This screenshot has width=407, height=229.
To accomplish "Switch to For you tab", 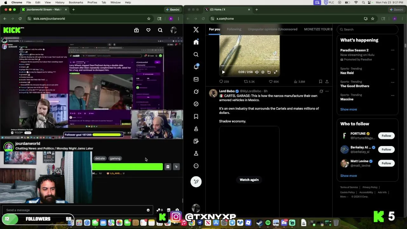I will (x=214, y=29).
